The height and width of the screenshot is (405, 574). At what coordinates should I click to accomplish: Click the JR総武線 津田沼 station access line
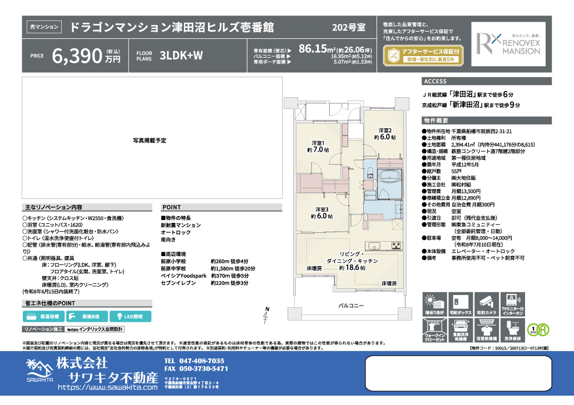tap(468, 94)
